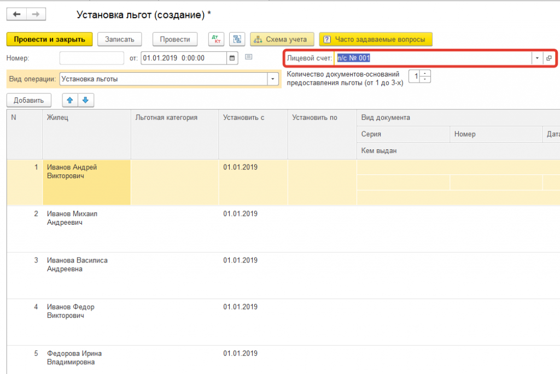The image size is (560, 374).
Task: Increase the document count stepper
Action: (x=425, y=73)
